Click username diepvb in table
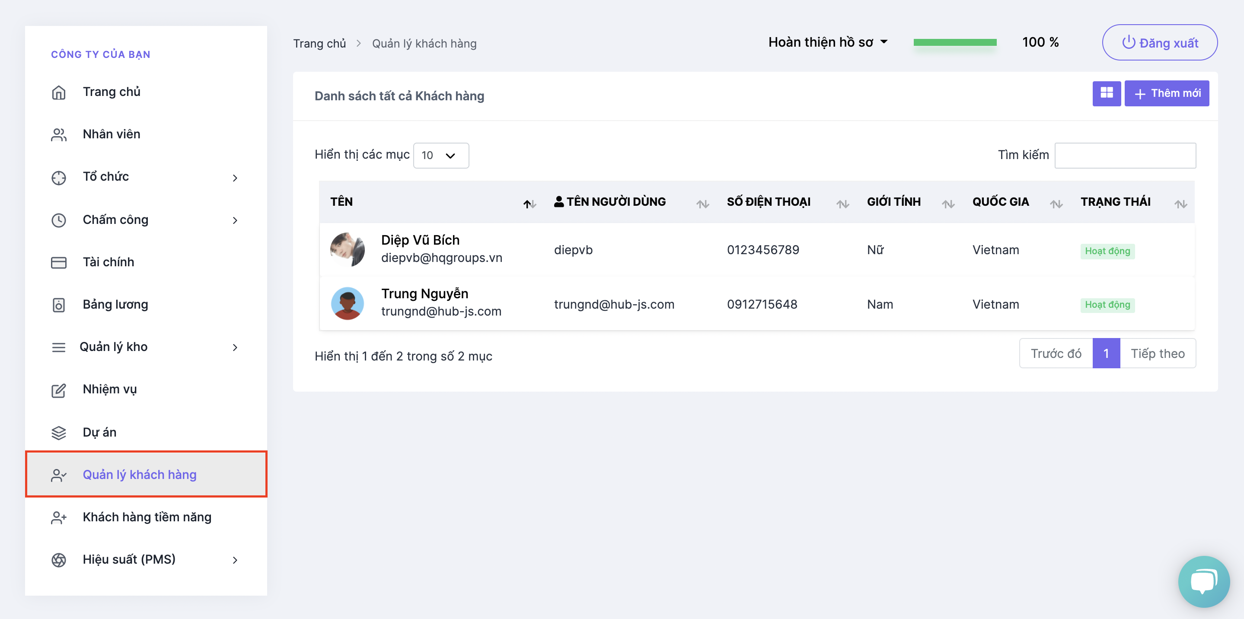This screenshot has width=1244, height=619. click(573, 249)
